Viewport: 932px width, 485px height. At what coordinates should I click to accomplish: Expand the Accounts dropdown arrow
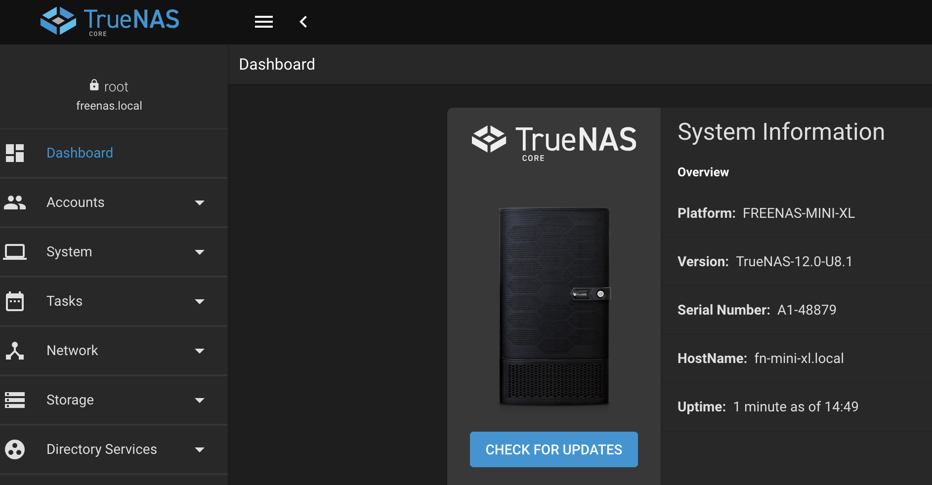(x=200, y=202)
